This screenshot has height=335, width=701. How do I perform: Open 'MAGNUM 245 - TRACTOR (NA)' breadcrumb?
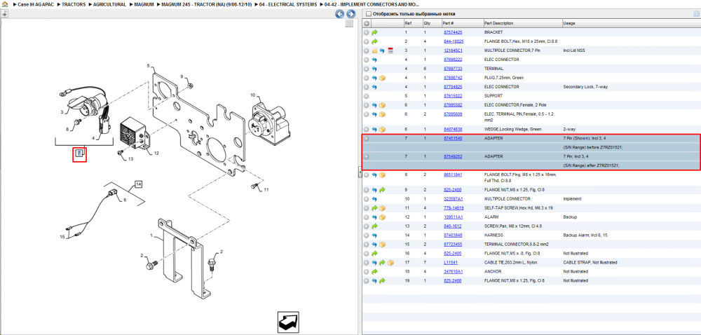point(207,4)
